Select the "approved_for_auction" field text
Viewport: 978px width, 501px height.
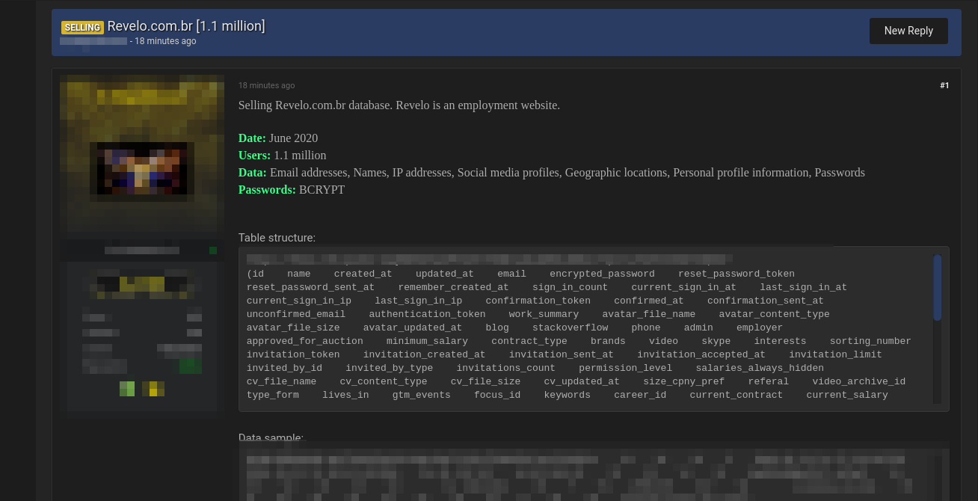tap(305, 341)
